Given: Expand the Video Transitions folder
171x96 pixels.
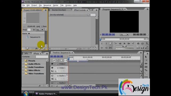Looking at the screenshot, I should (23, 74).
